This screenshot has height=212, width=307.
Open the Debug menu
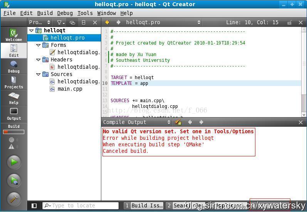[65, 13]
